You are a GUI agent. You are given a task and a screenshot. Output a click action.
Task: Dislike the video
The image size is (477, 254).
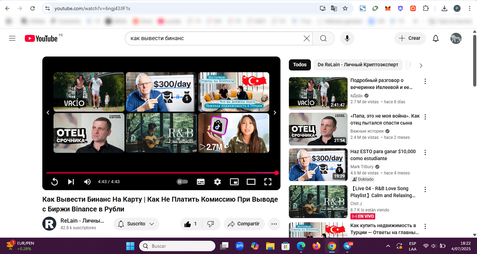(x=211, y=224)
